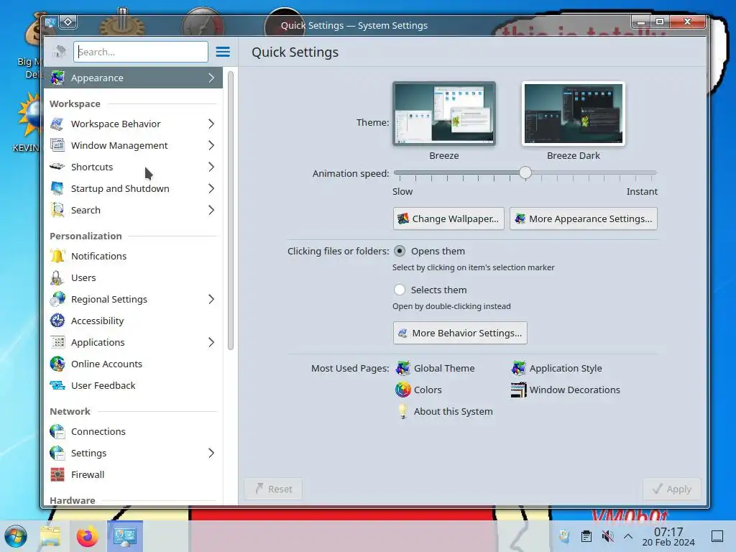Open About this System page

tap(444, 412)
